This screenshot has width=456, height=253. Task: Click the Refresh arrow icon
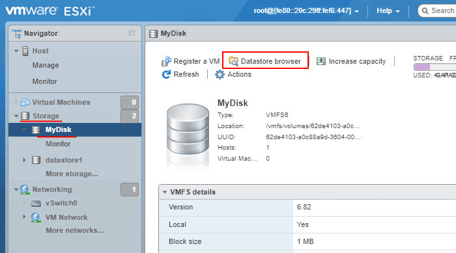pos(166,74)
